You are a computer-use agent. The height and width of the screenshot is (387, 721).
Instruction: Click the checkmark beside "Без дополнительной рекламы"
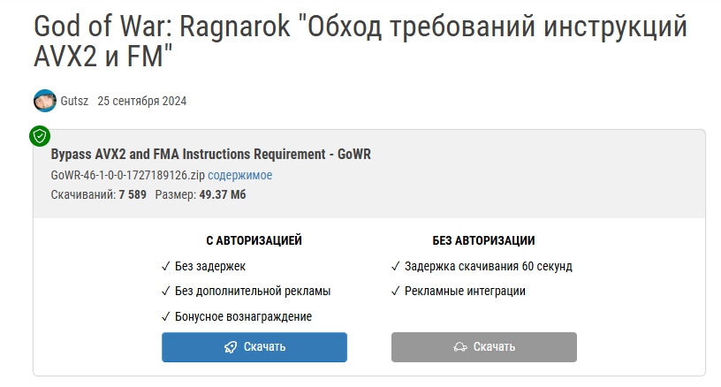[166, 291]
